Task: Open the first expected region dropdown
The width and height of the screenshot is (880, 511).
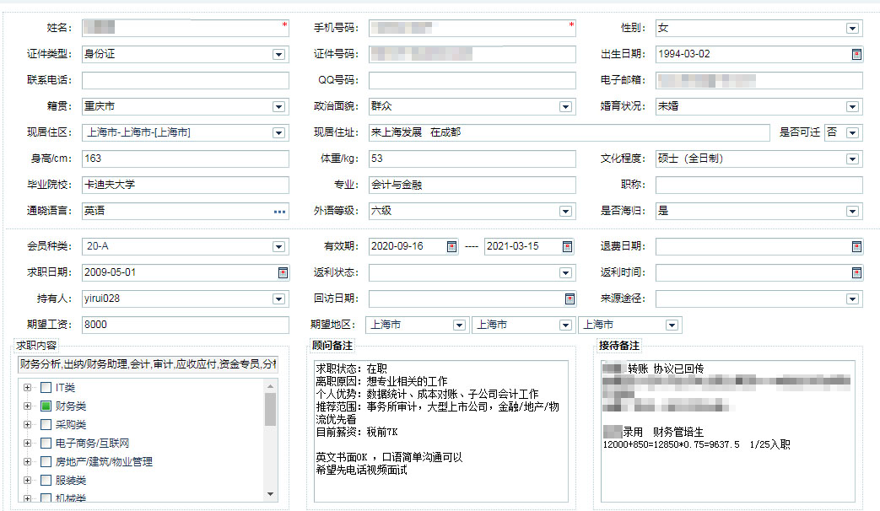Action: click(459, 325)
